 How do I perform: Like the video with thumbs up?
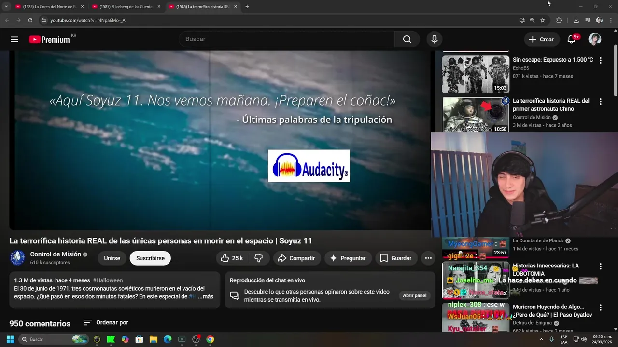[232, 258]
